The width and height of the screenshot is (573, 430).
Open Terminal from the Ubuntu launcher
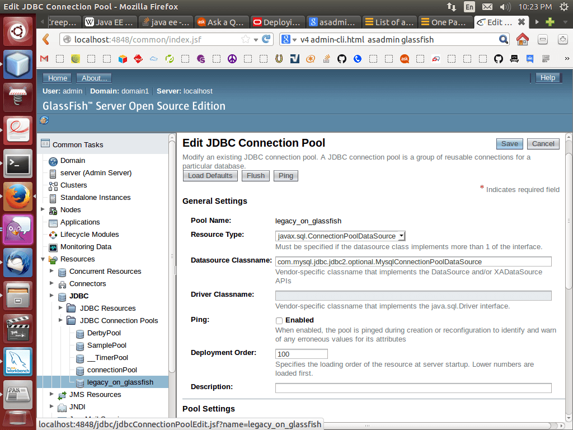[18, 164]
